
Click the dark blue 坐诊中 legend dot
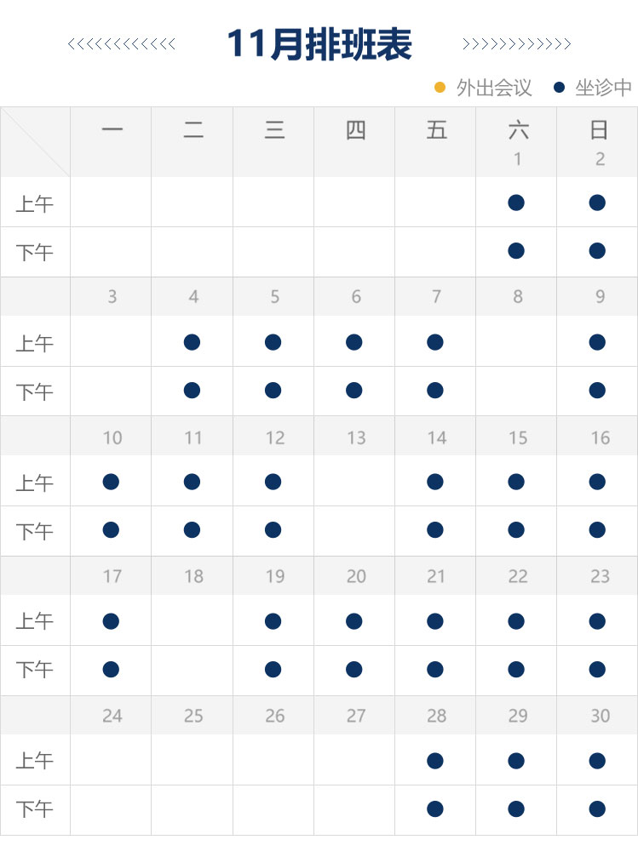[559, 87]
